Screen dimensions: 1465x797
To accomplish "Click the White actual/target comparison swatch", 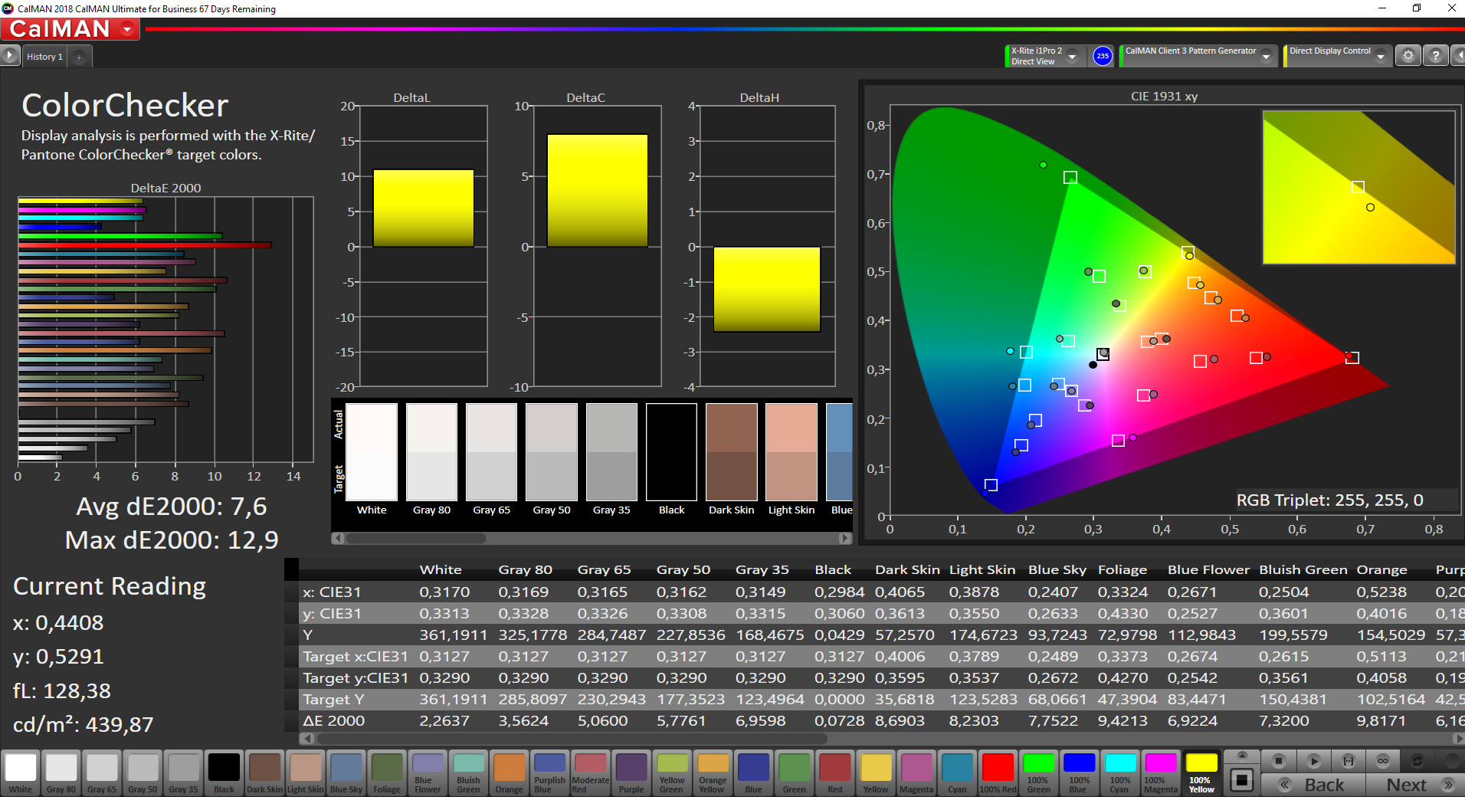I will [x=372, y=452].
